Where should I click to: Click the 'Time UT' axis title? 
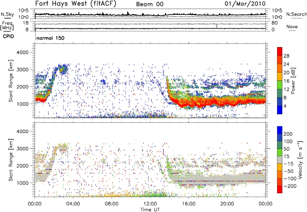[x=150, y=210]
